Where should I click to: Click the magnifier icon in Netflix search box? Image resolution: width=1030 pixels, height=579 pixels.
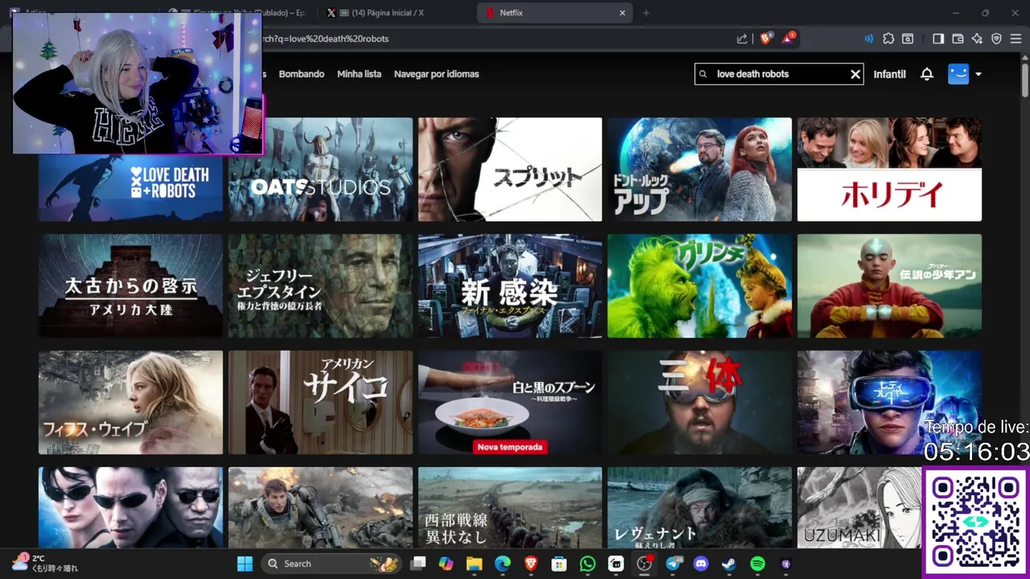pyautogui.click(x=703, y=74)
